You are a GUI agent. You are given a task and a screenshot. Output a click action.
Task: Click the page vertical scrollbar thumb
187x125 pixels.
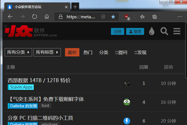[x=186, y=50]
